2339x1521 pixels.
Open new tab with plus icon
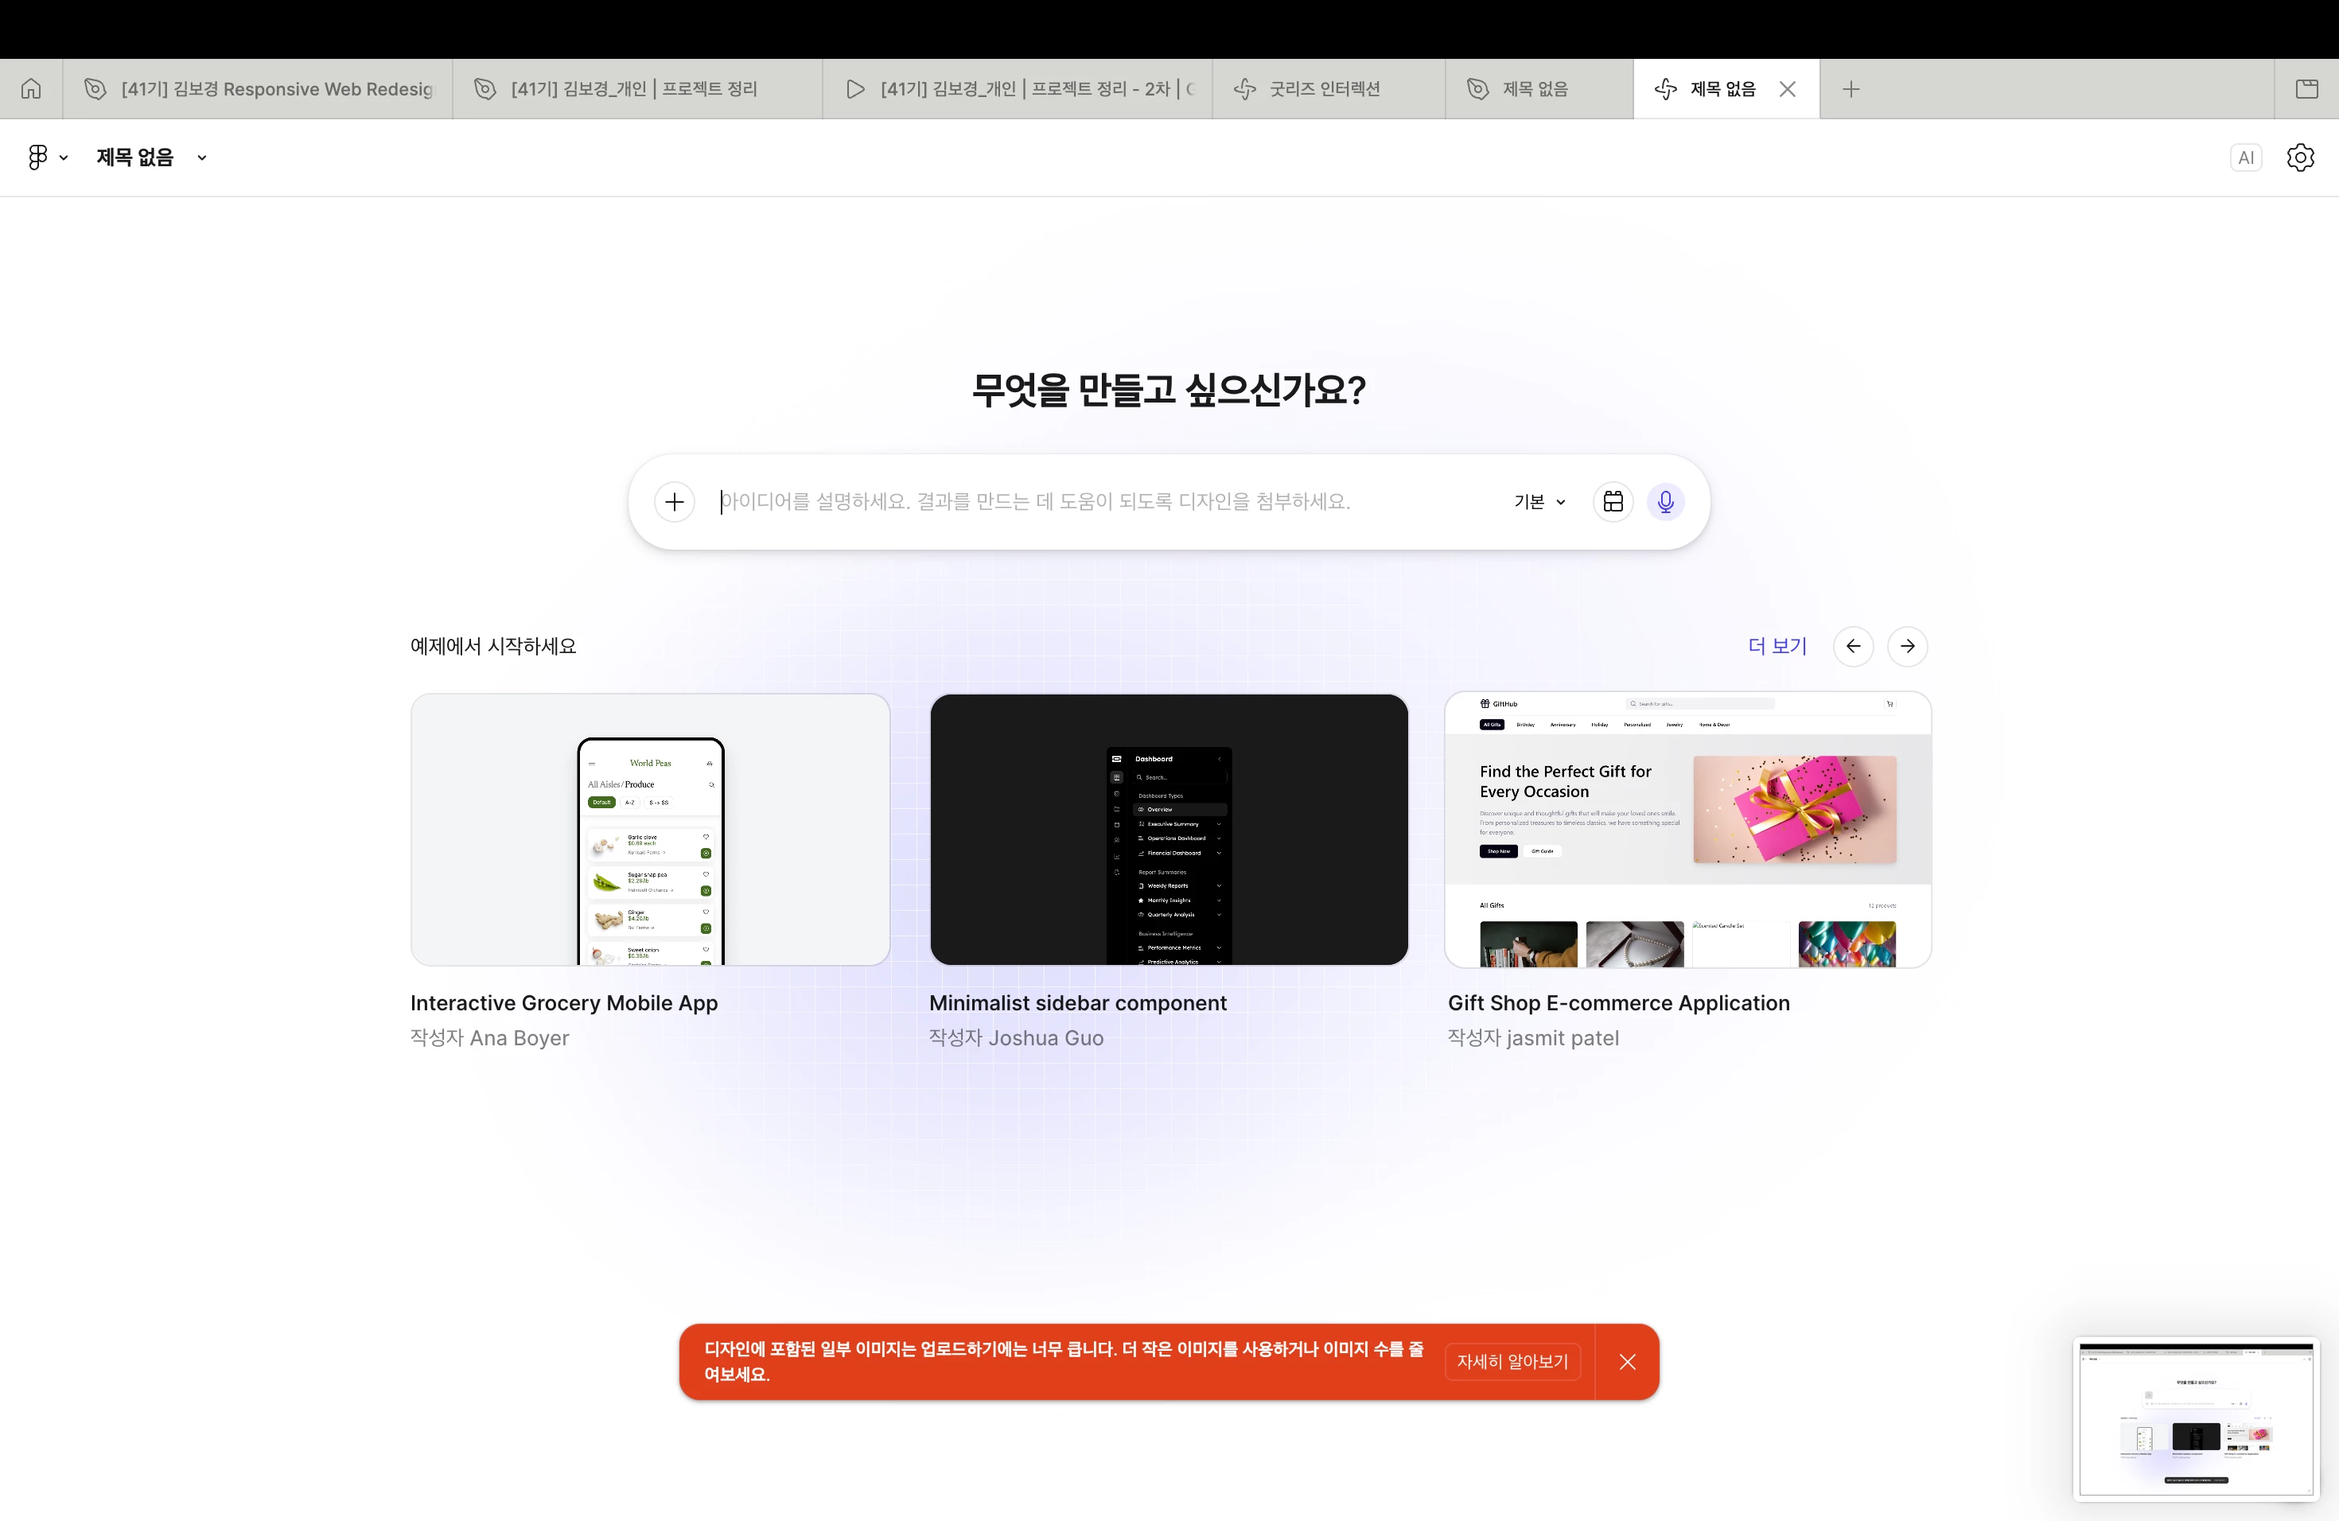1851,89
